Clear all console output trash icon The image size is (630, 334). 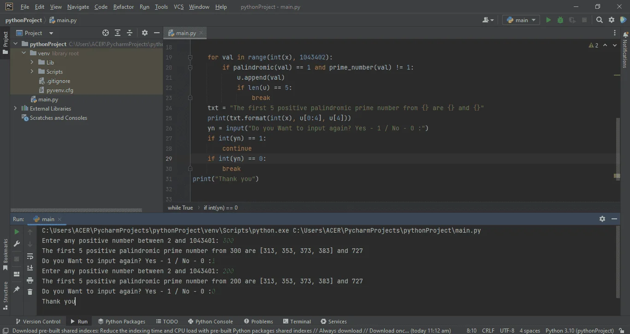[30, 292]
